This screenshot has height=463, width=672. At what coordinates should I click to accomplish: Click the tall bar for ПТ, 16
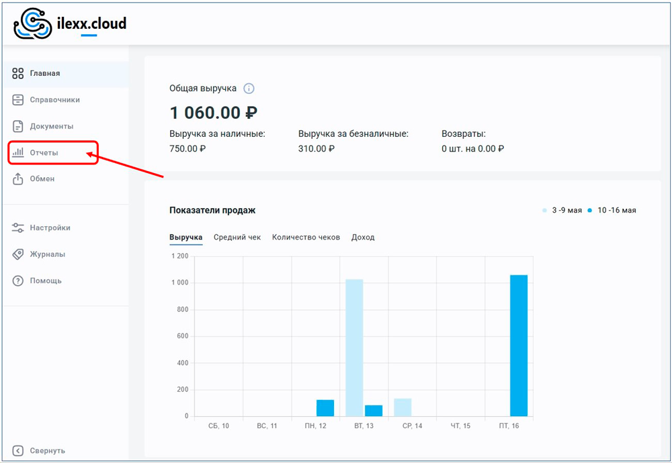[x=519, y=346]
